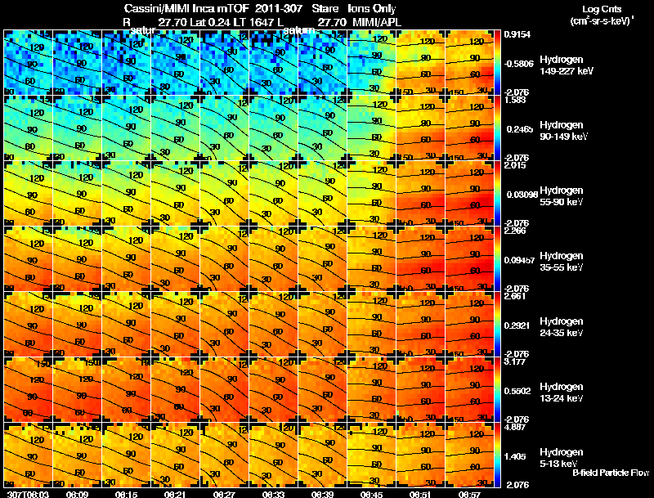Click the colorbar of the 55-90 keV row
654x498 pixels.
point(497,194)
